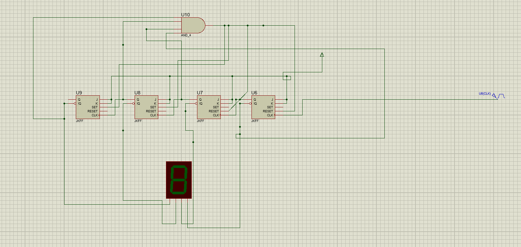Click the JKFF label under U6

click(x=255, y=121)
